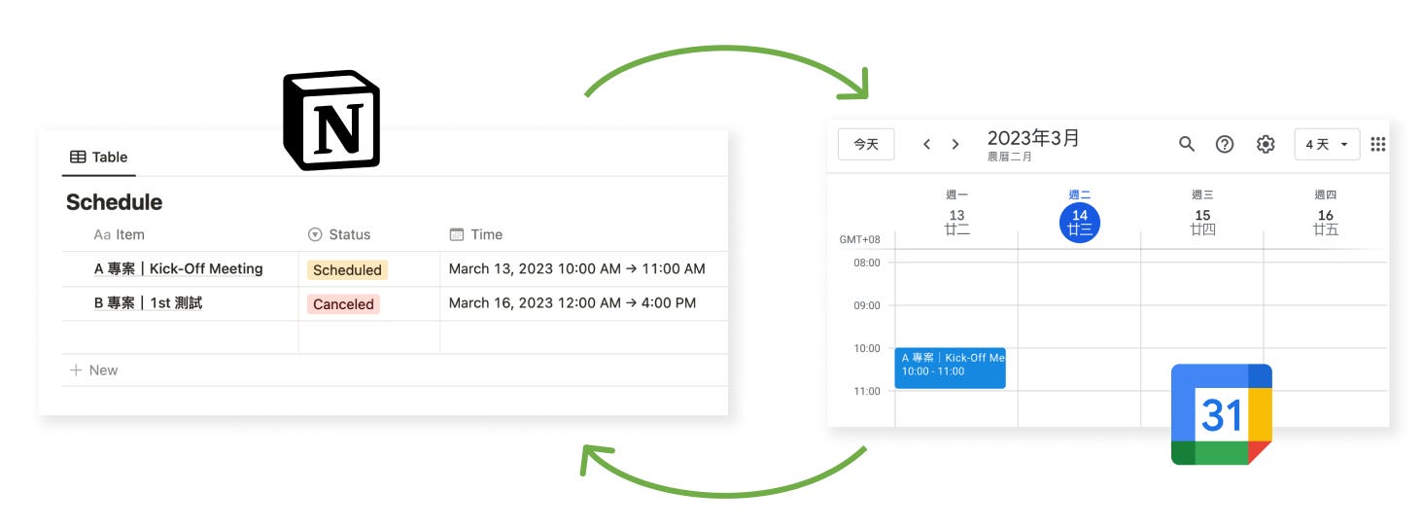Click the Google Calendar logo
The width and height of the screenshot is (1423, 527).
1222,414
